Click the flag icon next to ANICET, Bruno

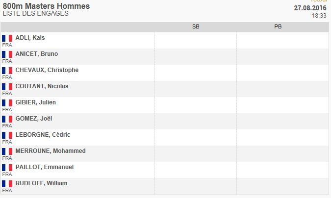click(x=7, y=54)
